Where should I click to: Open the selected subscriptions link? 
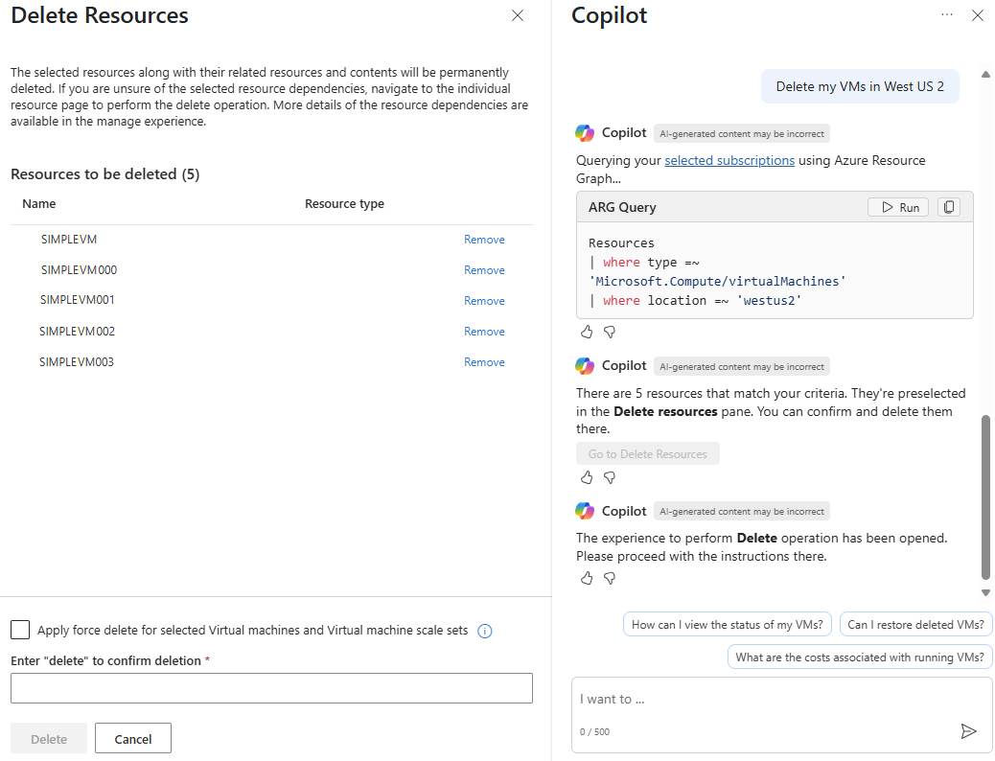pos(729,160)
